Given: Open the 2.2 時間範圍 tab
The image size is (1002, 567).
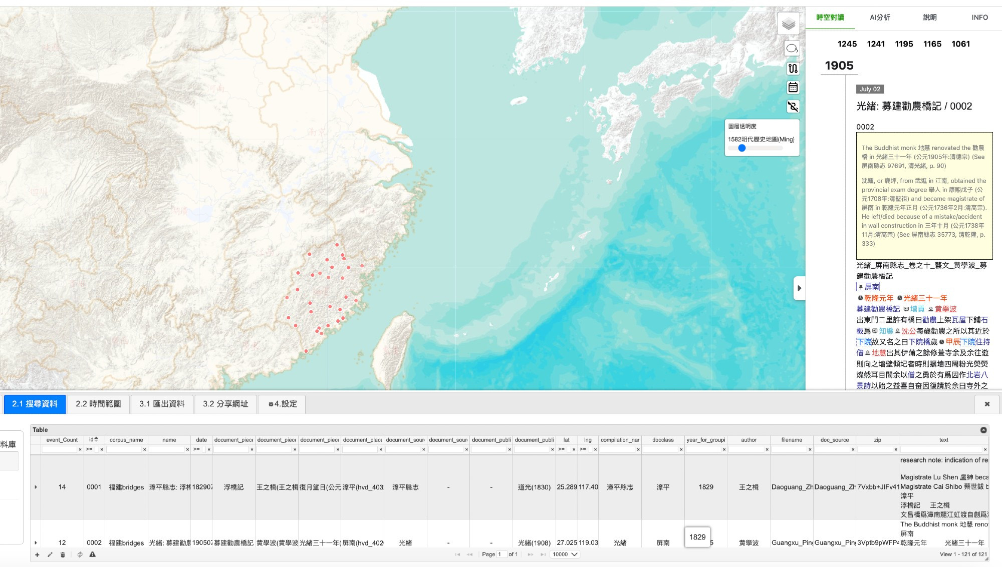Looking at the screenshot, I should coord(98,404).
